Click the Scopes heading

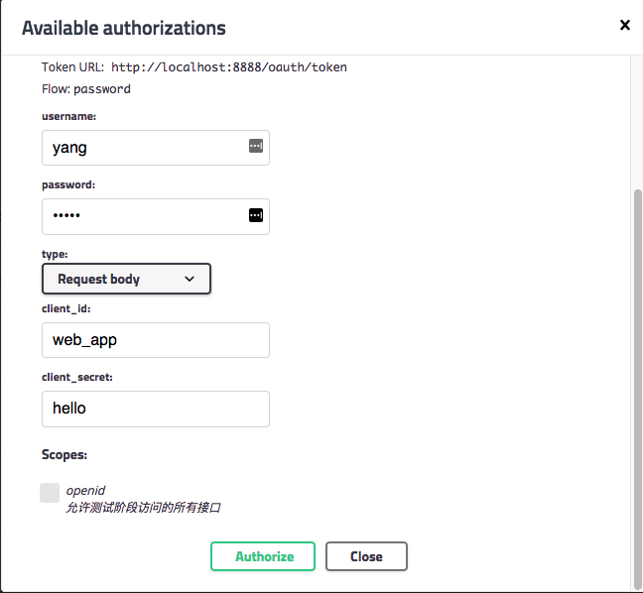click(64, 455)
